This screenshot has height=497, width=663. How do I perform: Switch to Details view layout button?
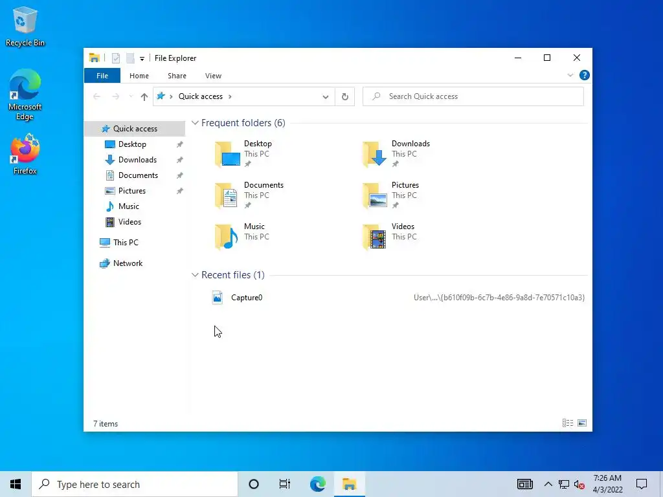(x=568, y=423)
